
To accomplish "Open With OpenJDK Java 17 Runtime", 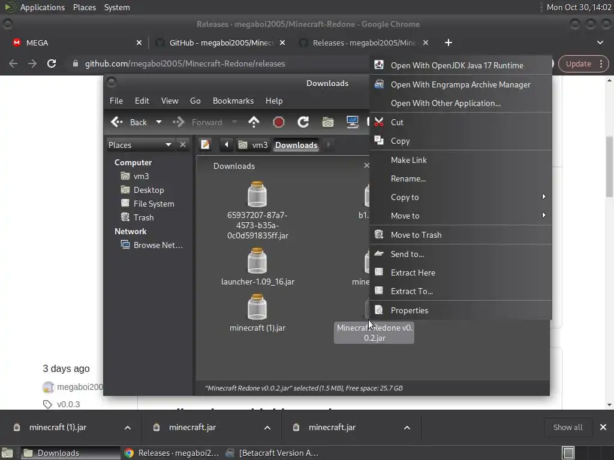I will (x=460, y=65).
